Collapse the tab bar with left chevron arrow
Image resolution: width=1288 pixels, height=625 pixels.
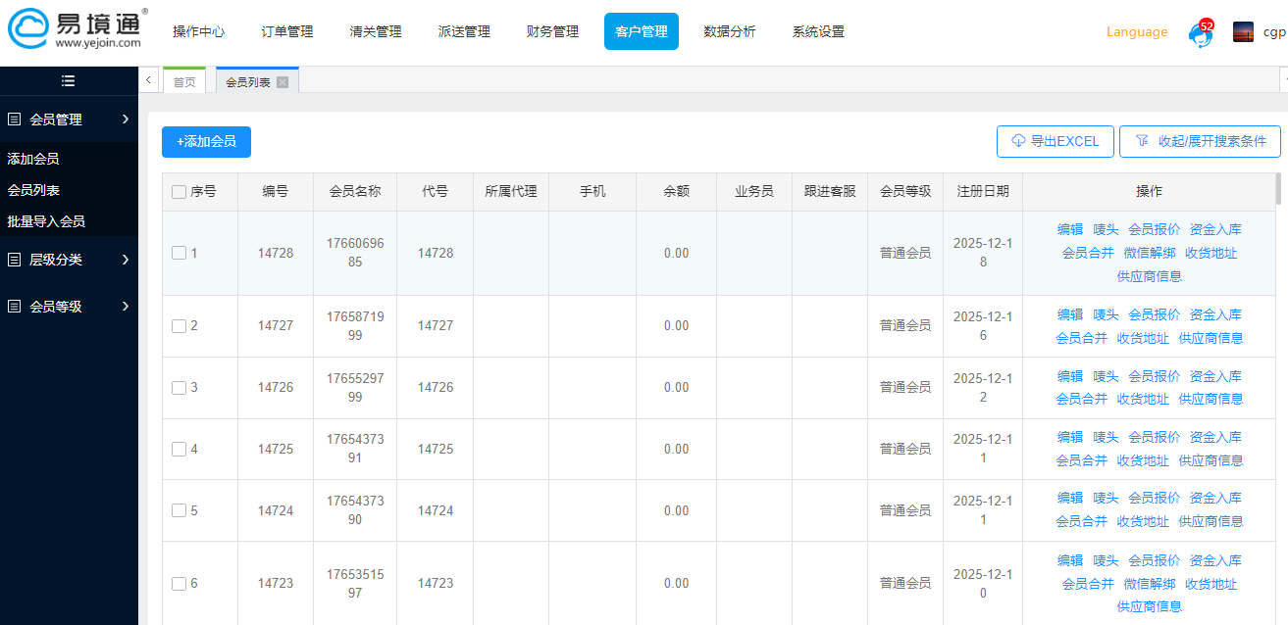click(149, 80)
